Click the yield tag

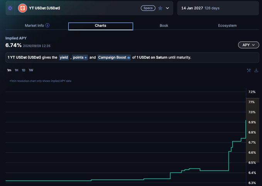[x=64, y=57]
